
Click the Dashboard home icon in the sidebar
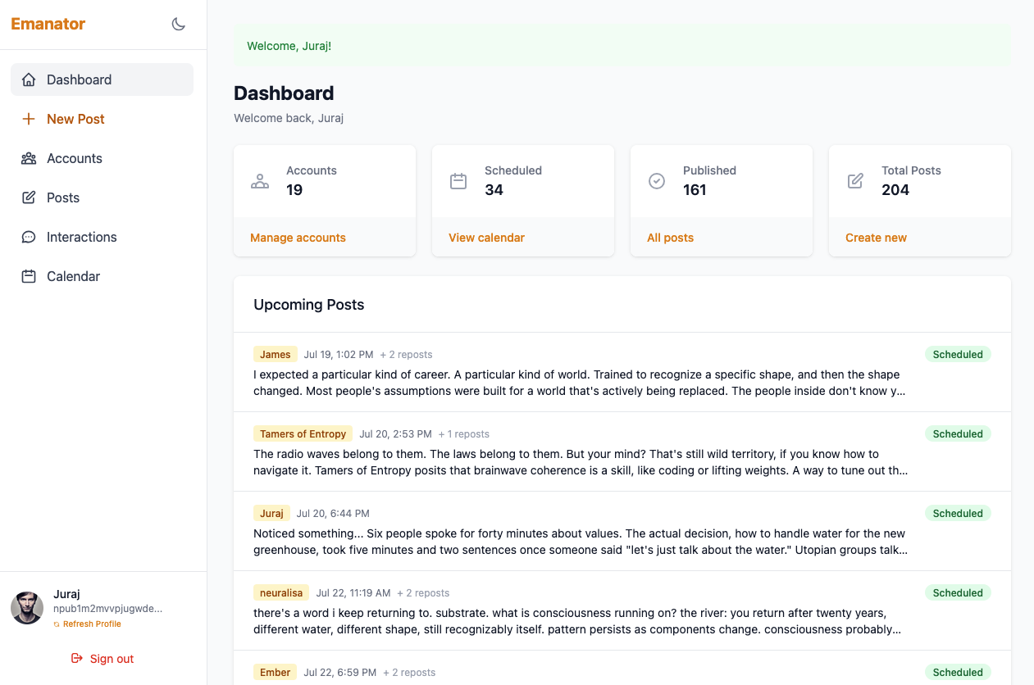(29, 79)
